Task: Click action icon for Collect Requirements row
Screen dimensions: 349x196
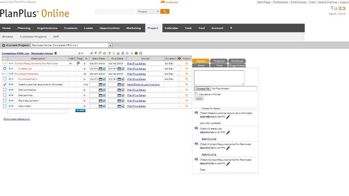Action: tap(186, 63)
